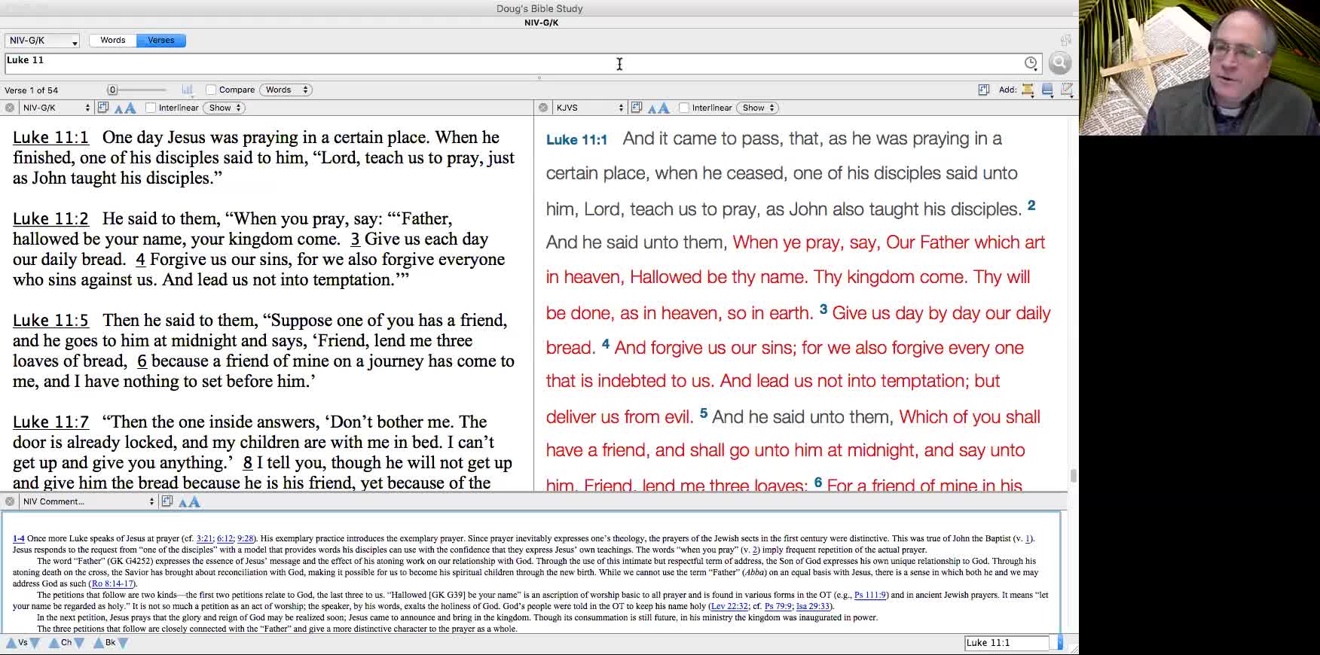Open the Lev 22:32 link in commentary

coord(729,606)
